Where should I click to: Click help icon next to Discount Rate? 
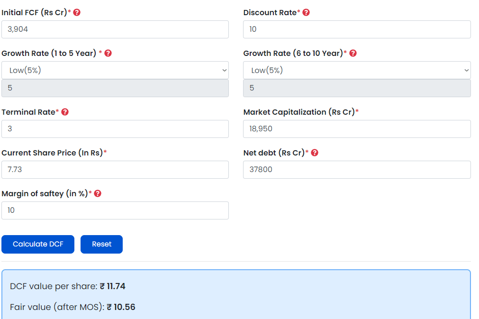(x=306, y=12)
